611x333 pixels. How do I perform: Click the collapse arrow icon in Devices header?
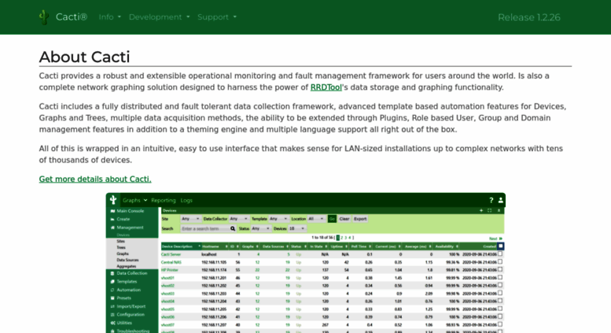click(x=499, y=210)
